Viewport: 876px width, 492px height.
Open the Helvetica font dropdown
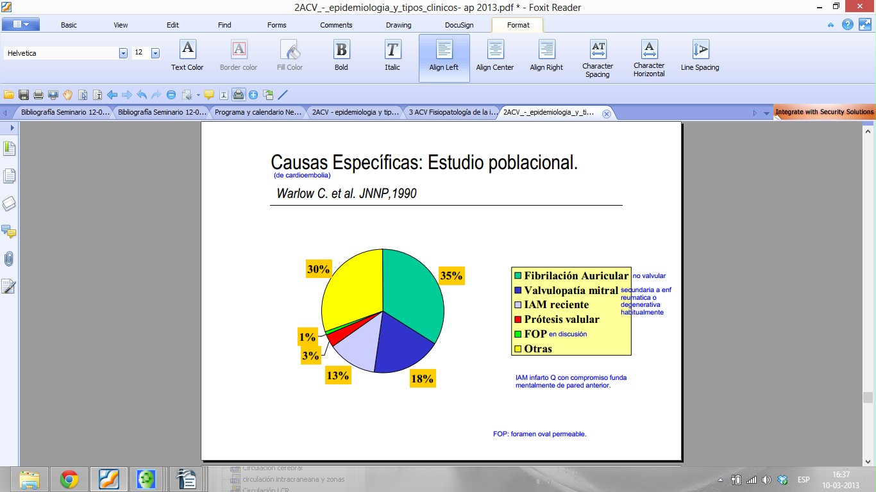click(x=123, y=53)
